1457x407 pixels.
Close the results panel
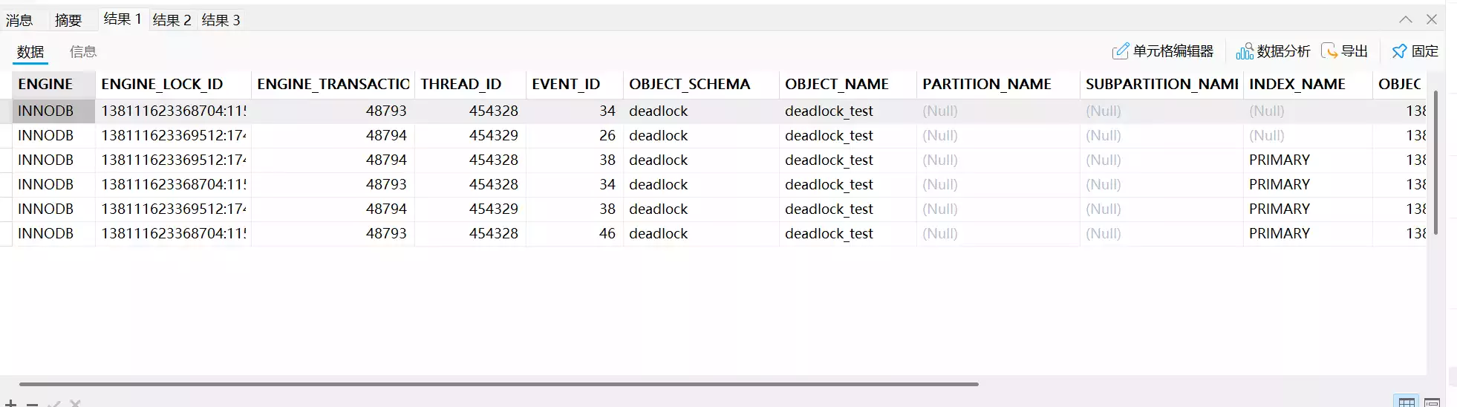pyautogui.click(x=1432, y=20)
